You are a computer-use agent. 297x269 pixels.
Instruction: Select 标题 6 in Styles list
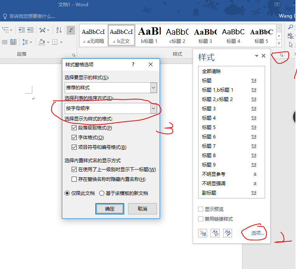pyautogui.click(x=232, y=137)
